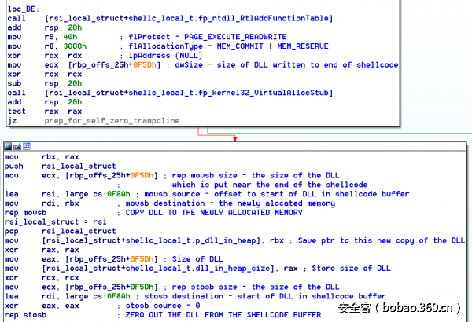The width and height of the screenshot is (472, 322).
Task: Click the red arrowhead entering the lower block
Action: coord(234,138)
